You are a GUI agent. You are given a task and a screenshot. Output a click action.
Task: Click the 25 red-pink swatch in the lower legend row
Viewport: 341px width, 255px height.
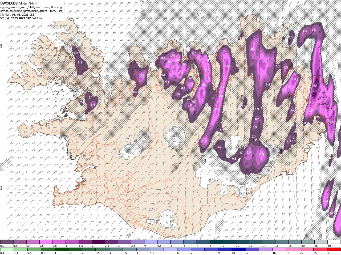[x=320, y=249]
